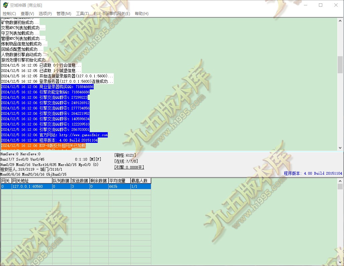
Task: Click the [刷怪:6121] status label
Action: pyautogui.click(x=125, y=155)
